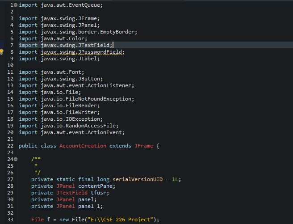
Task: Click the quick-fix lightbulb icon on line 8
Action: coord(1,52)
